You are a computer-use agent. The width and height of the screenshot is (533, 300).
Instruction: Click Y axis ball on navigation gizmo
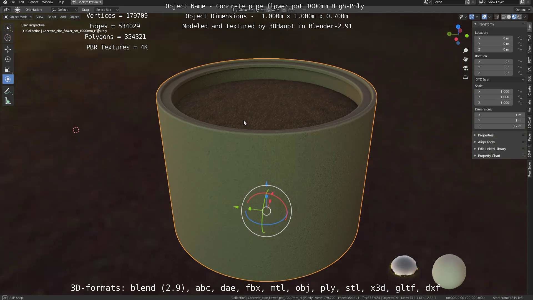click(x=449, y=34)
